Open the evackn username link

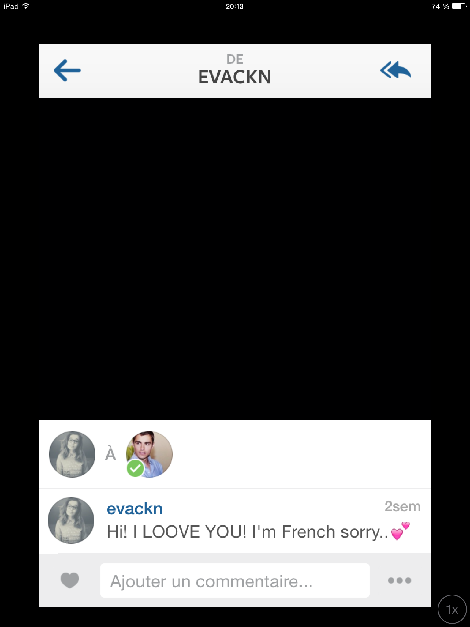coord(134,509)
